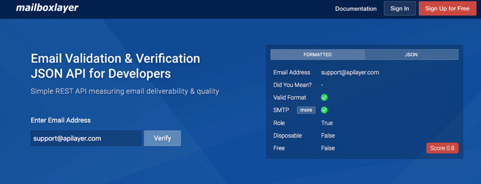481x184 pixels.
Task: Click the Enter Email Address input field
Action: [86, 138]
